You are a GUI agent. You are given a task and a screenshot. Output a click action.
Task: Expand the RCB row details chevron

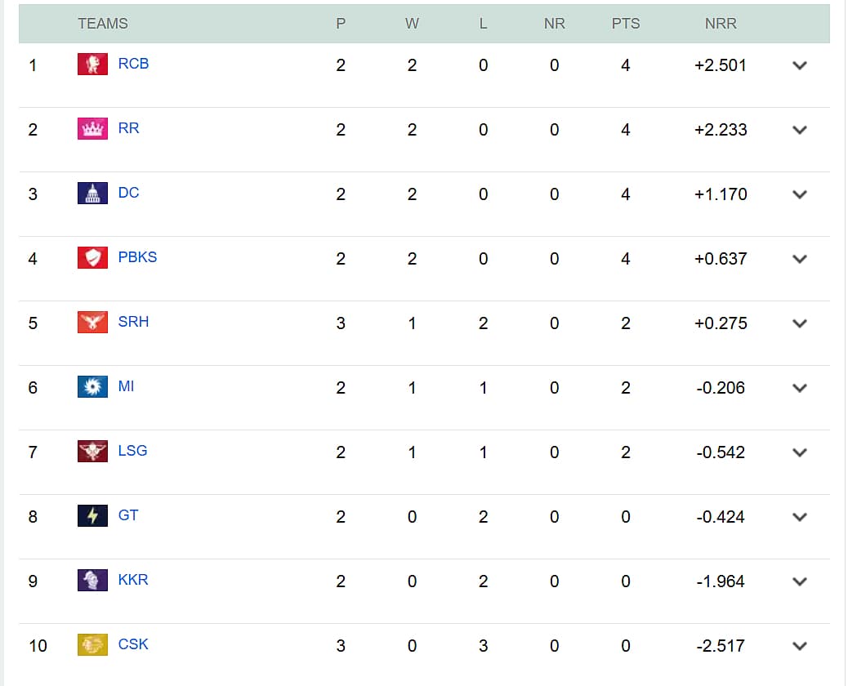(799, 65)
